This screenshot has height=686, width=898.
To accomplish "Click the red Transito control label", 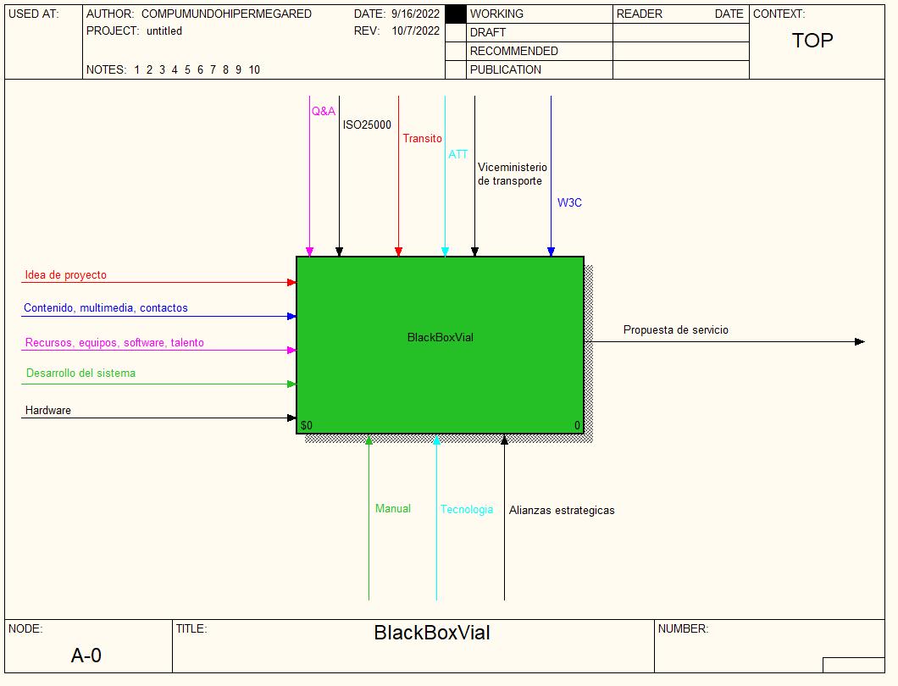I will pyautogui.click(x=422, y=139).
